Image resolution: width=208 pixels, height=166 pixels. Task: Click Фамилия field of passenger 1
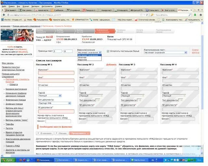[56, 73]
